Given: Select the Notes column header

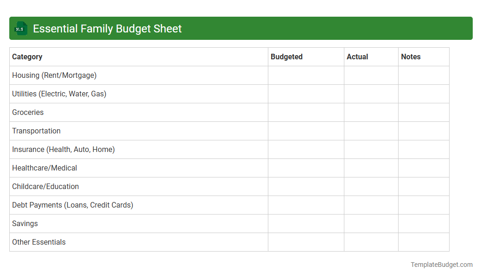Looking at the screenshot, I should click(x=411, y=57).
